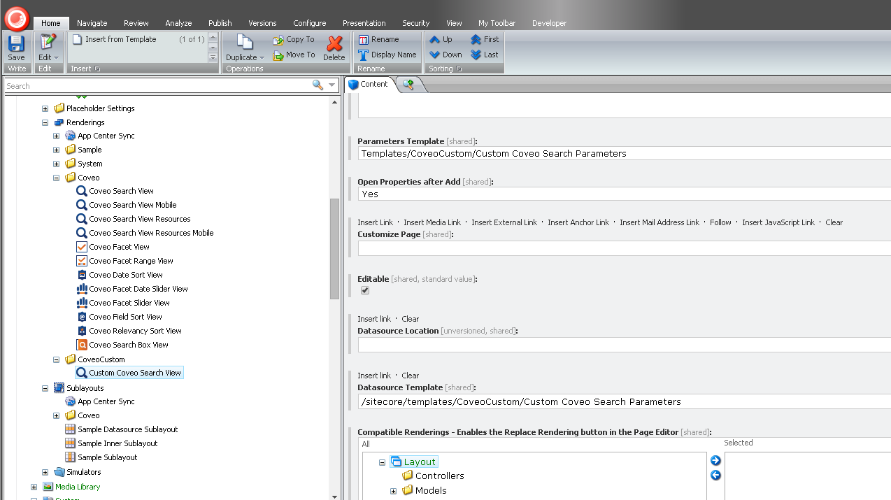Switch to the Security tab
Viewport: 891px width, 500px height.
coord(416,23)
